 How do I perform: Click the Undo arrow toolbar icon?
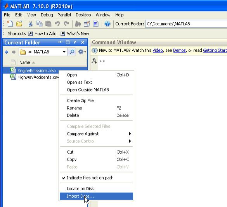(57, 24)
